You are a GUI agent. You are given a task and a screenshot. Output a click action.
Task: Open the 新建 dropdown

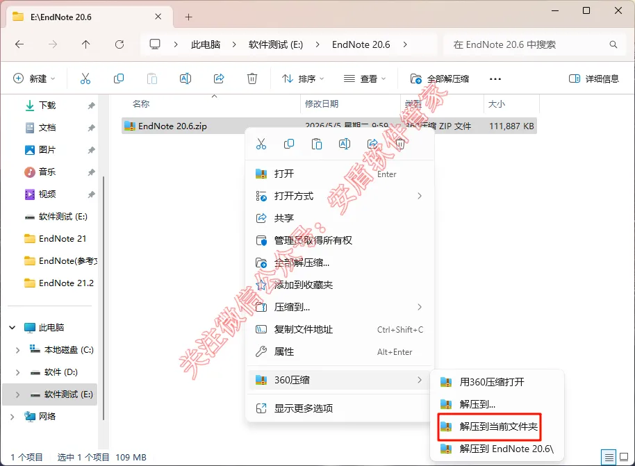click(x=35, y=78)
